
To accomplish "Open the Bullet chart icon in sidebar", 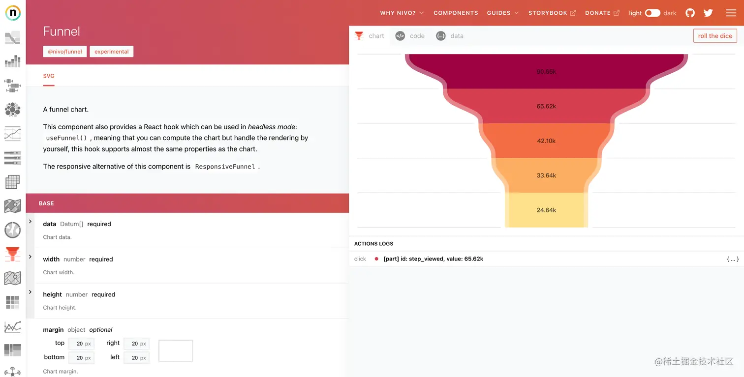I will (13, 157).
